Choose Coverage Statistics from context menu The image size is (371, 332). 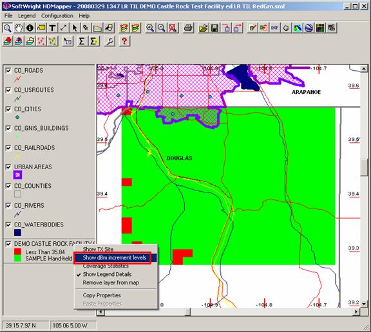pyautogui.click(x=106, y=266)
